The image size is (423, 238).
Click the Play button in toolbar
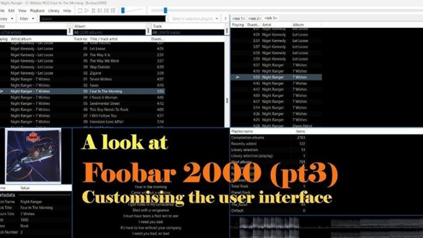(x=87, y=11)
